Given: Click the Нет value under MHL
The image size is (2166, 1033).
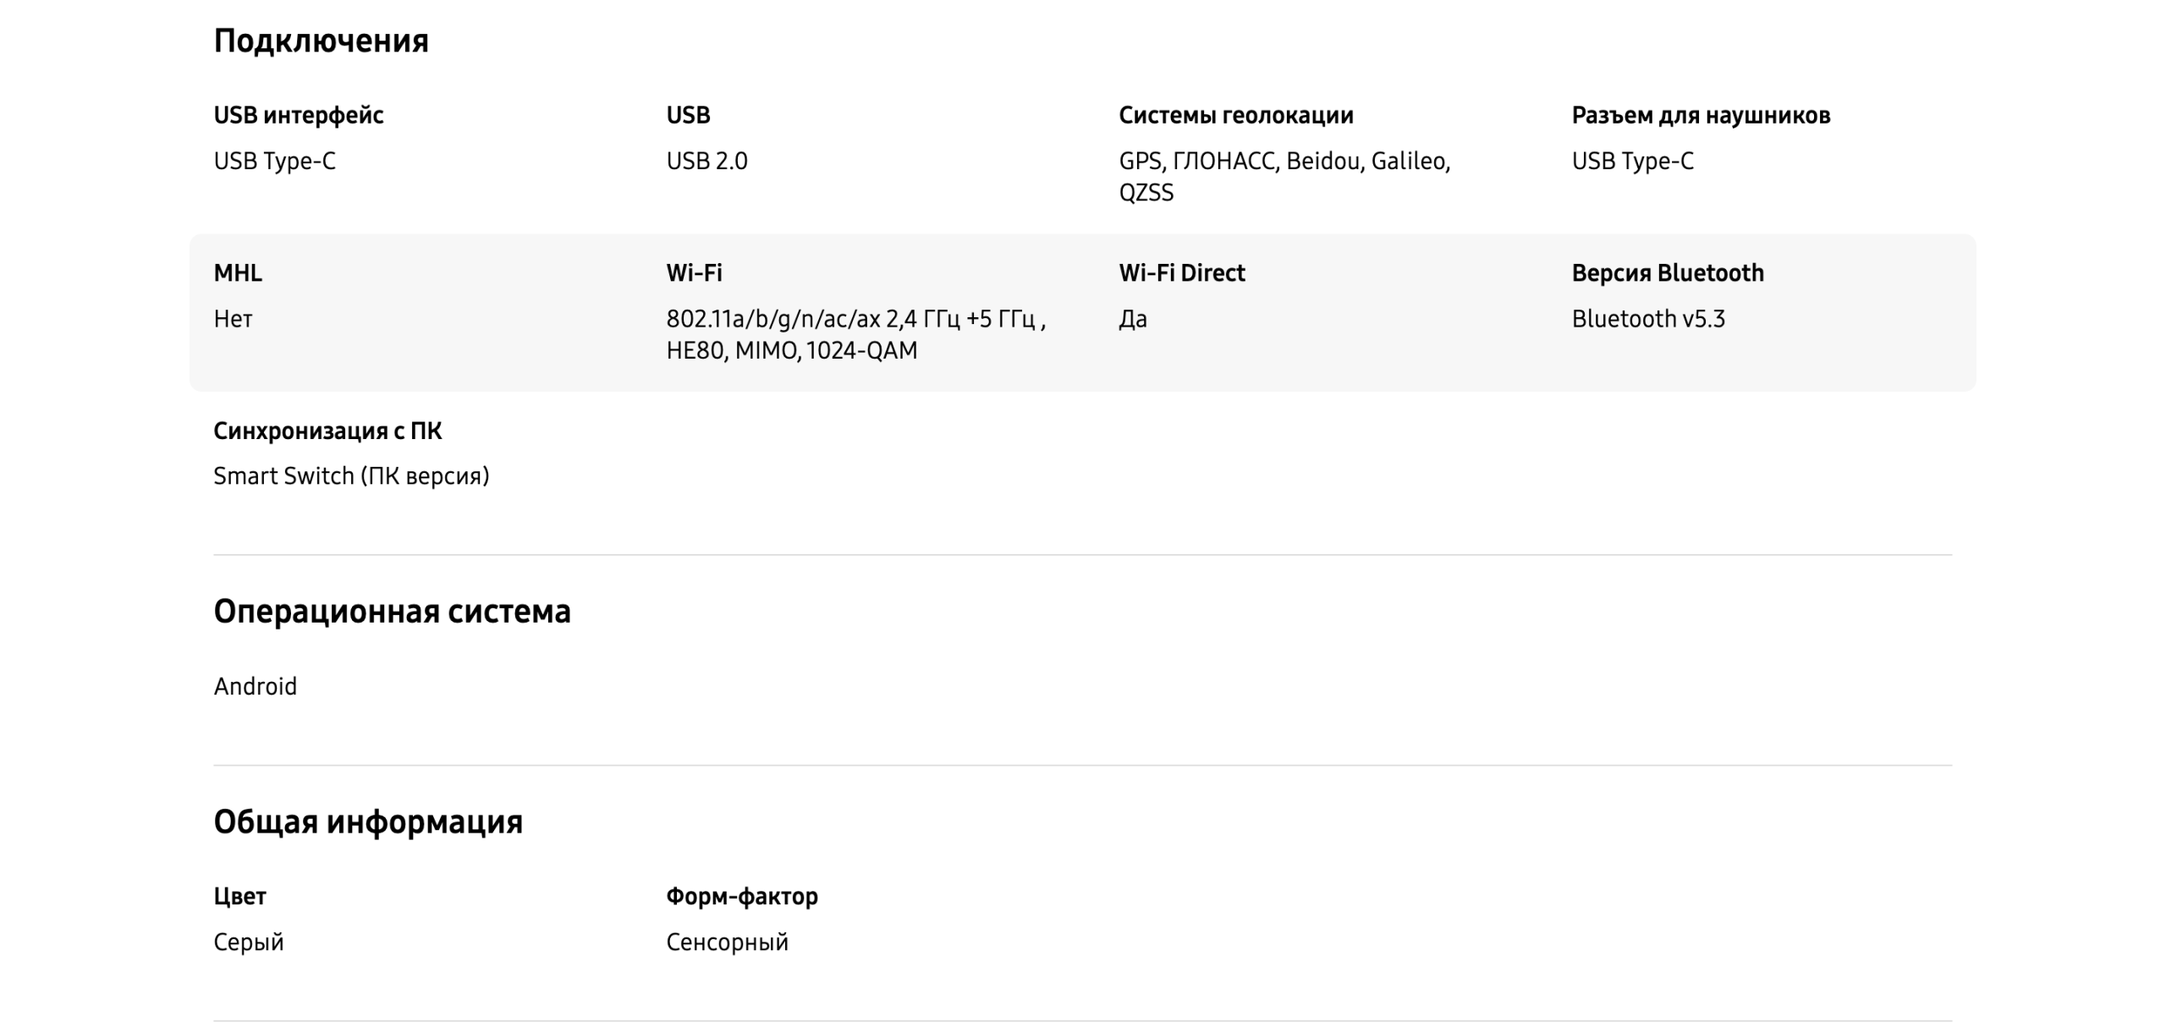Looking at the screenshot, I should 233,319.
